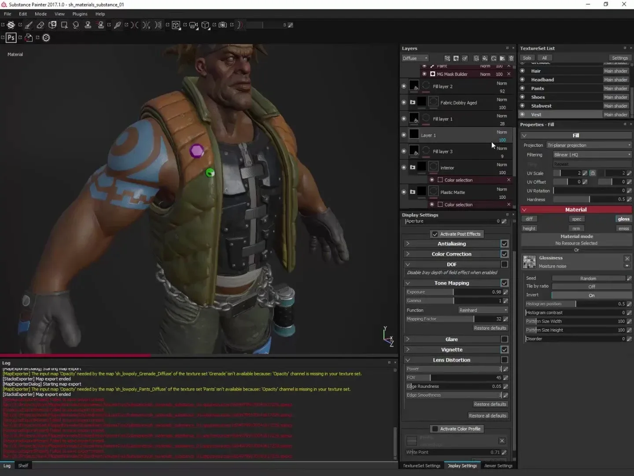Switch to the Shelf tab at bottom
This screenshot has width=634, height=476.
pos(23,465)
